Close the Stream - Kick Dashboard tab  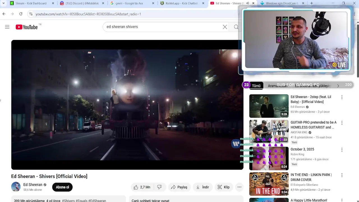(53, 3)
